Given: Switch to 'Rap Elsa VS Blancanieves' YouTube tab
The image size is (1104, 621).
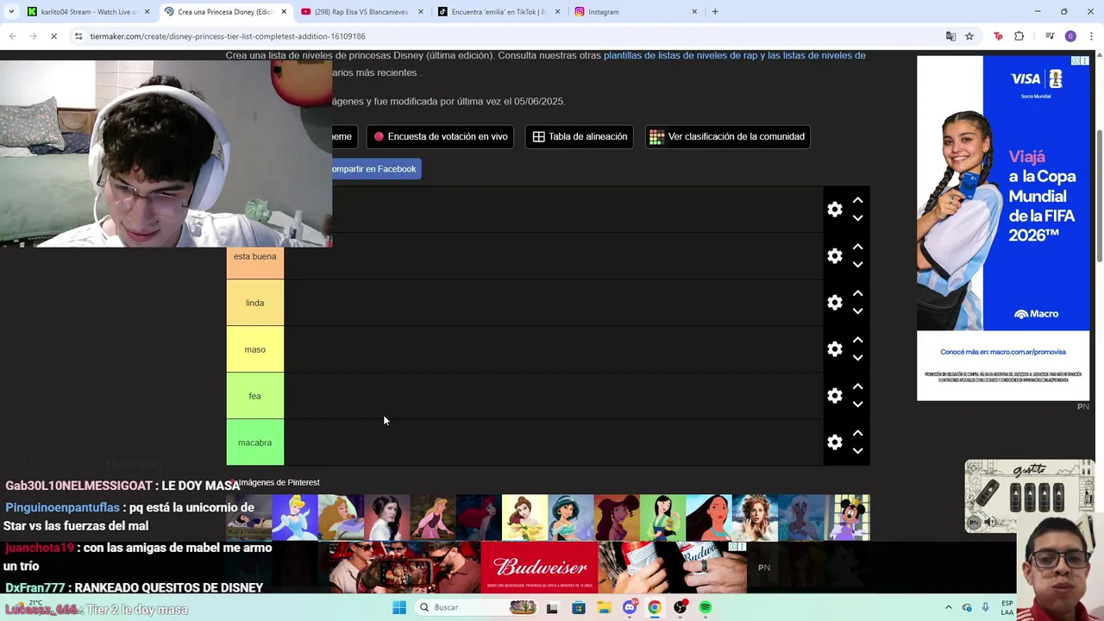Looking at the screenshot, I should (362, 12).
